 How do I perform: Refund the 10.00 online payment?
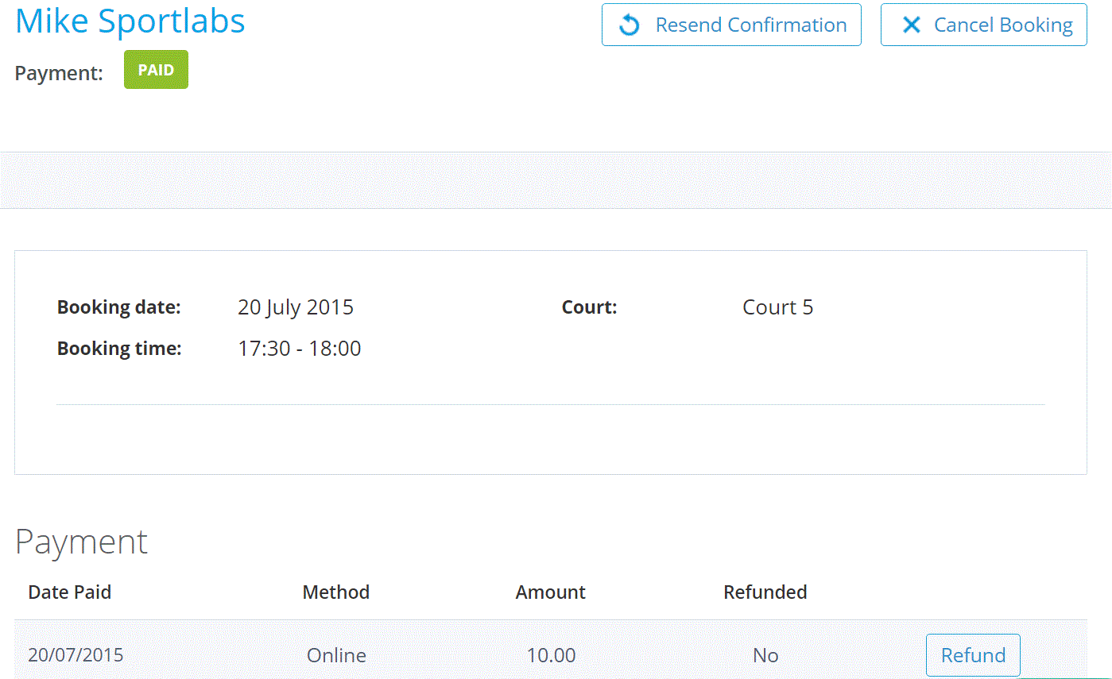pyautogui.click(x=972, y=655)
